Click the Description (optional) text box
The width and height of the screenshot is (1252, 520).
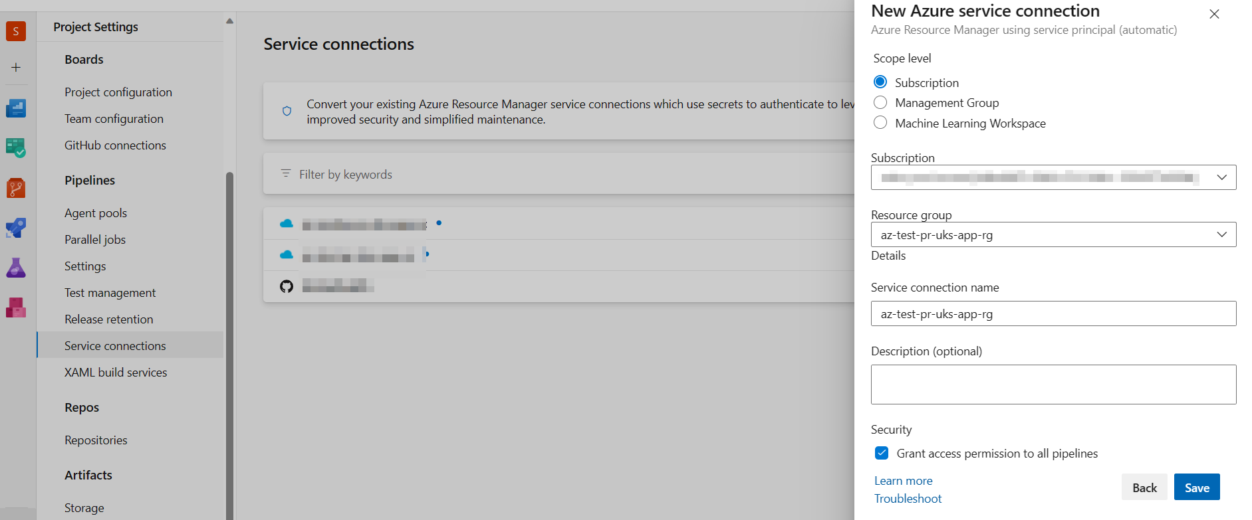coord(1054,385)
